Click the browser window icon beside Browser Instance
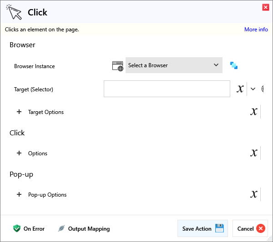The width and height of the screenshot is (273, 242). [118, 65]
